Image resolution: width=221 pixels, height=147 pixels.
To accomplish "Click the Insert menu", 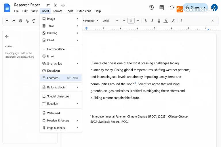I will coord(45,11).
